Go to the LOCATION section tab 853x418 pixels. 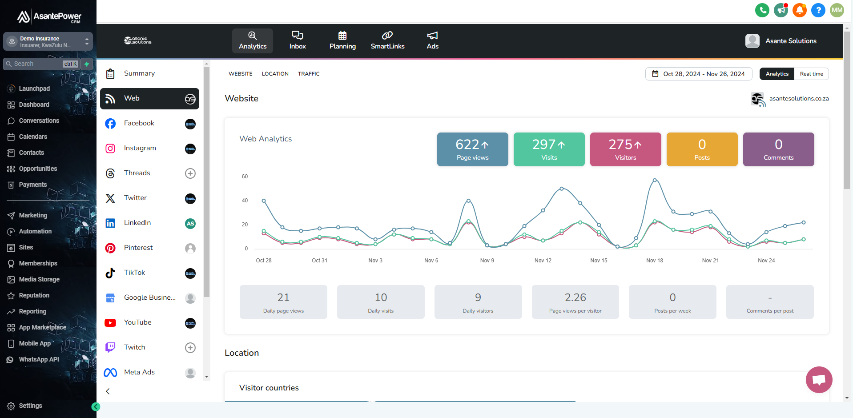coord(275,74)
